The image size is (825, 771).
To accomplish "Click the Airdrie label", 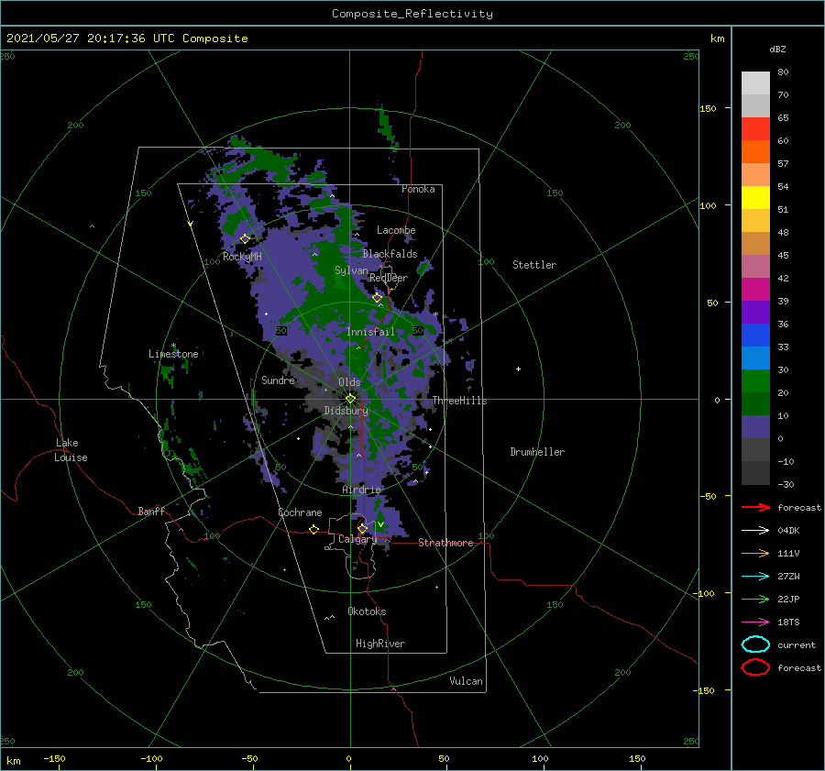I will coord(361,490).
